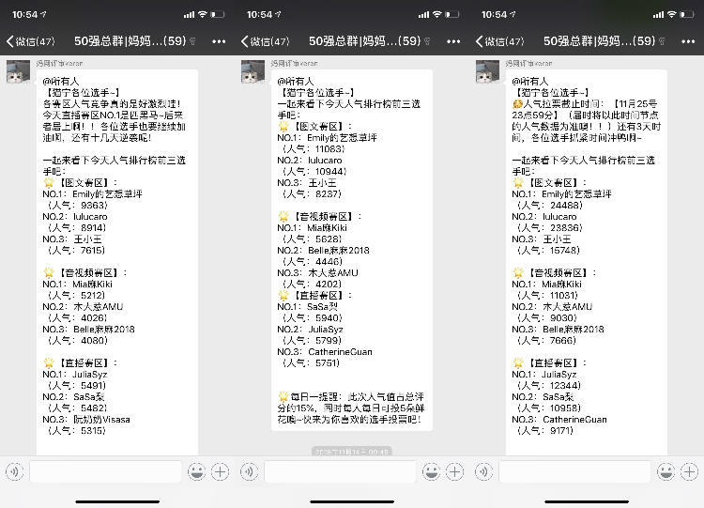Go back to 微信(47) in middle screen

[266, 41]
